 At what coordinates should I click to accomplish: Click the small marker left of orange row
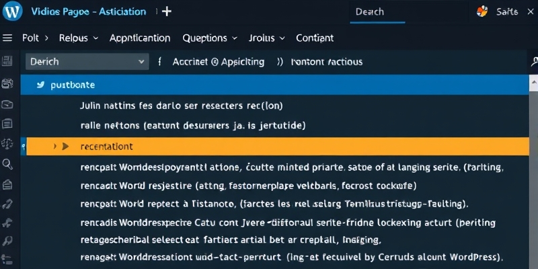click(x=24, y=147)
